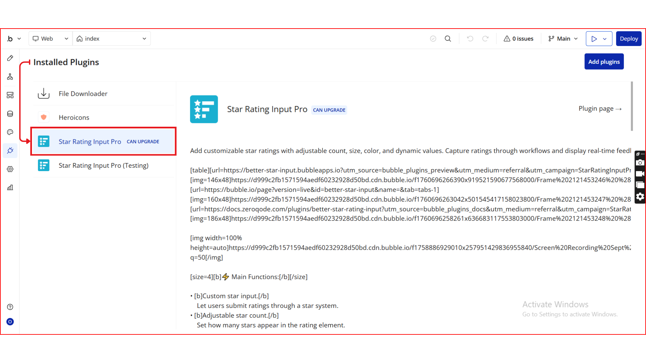Click the plugin description scrollbar
Viewport: 646px width, 363px height.
pyautogui.click(x=632, y=106)
